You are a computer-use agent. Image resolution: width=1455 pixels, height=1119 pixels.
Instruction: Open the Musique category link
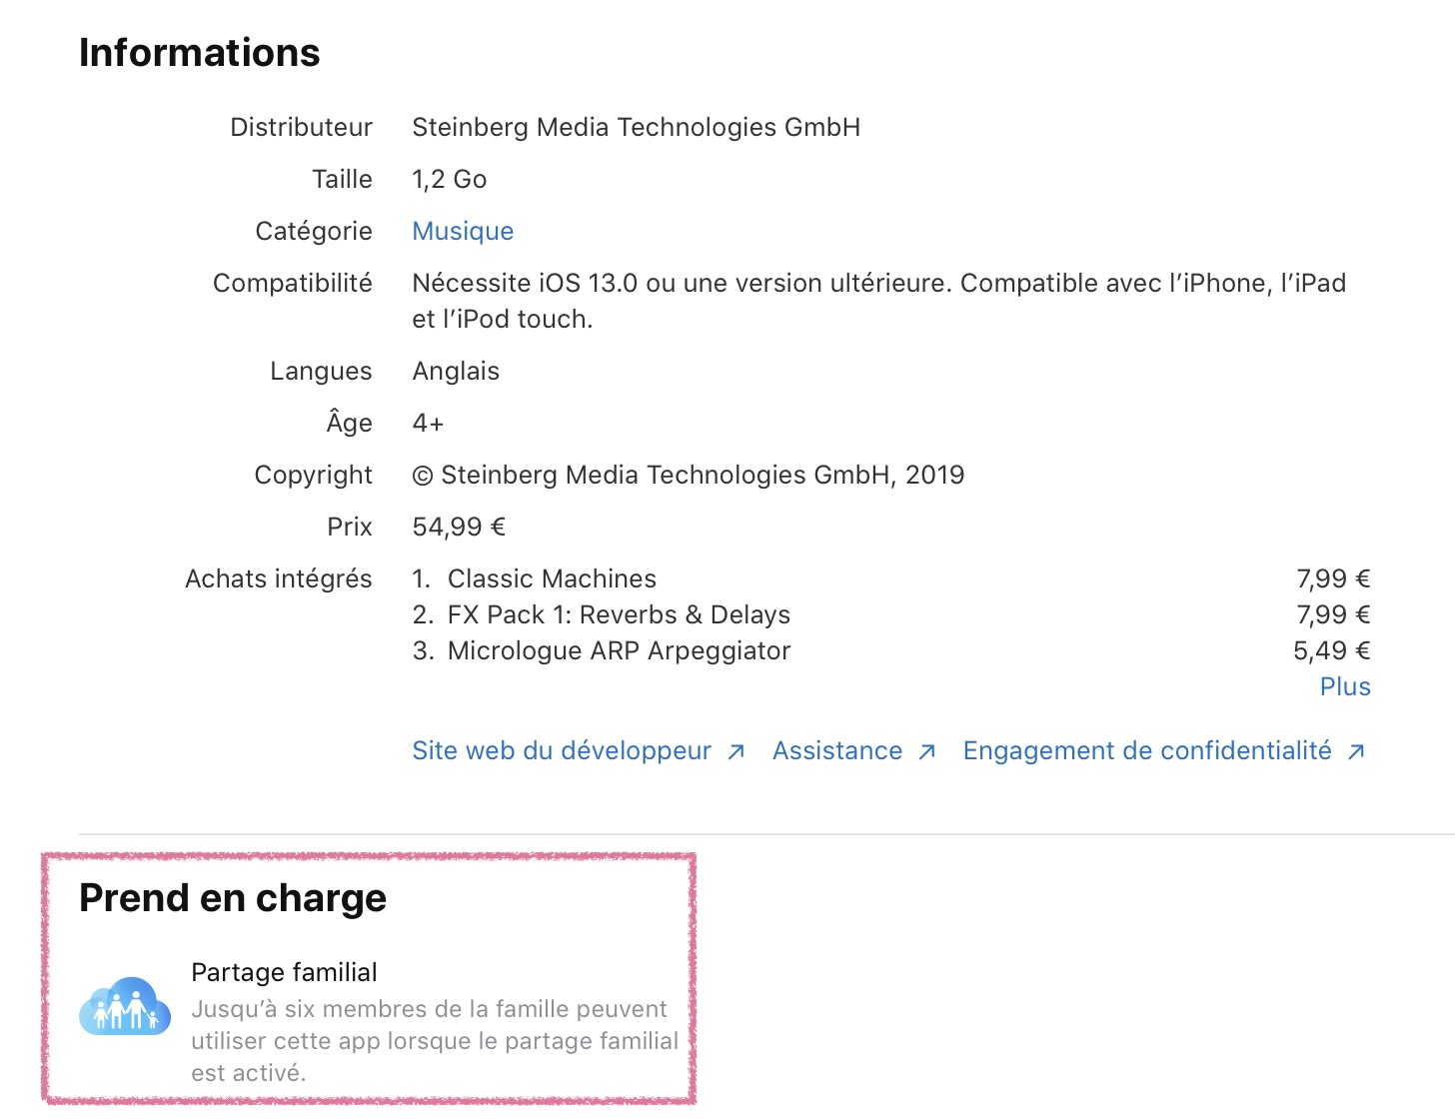tap(463, 231)
